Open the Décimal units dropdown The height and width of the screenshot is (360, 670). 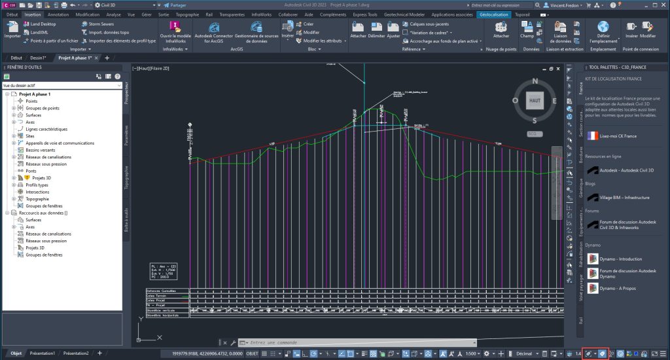[x=527, y=353]
